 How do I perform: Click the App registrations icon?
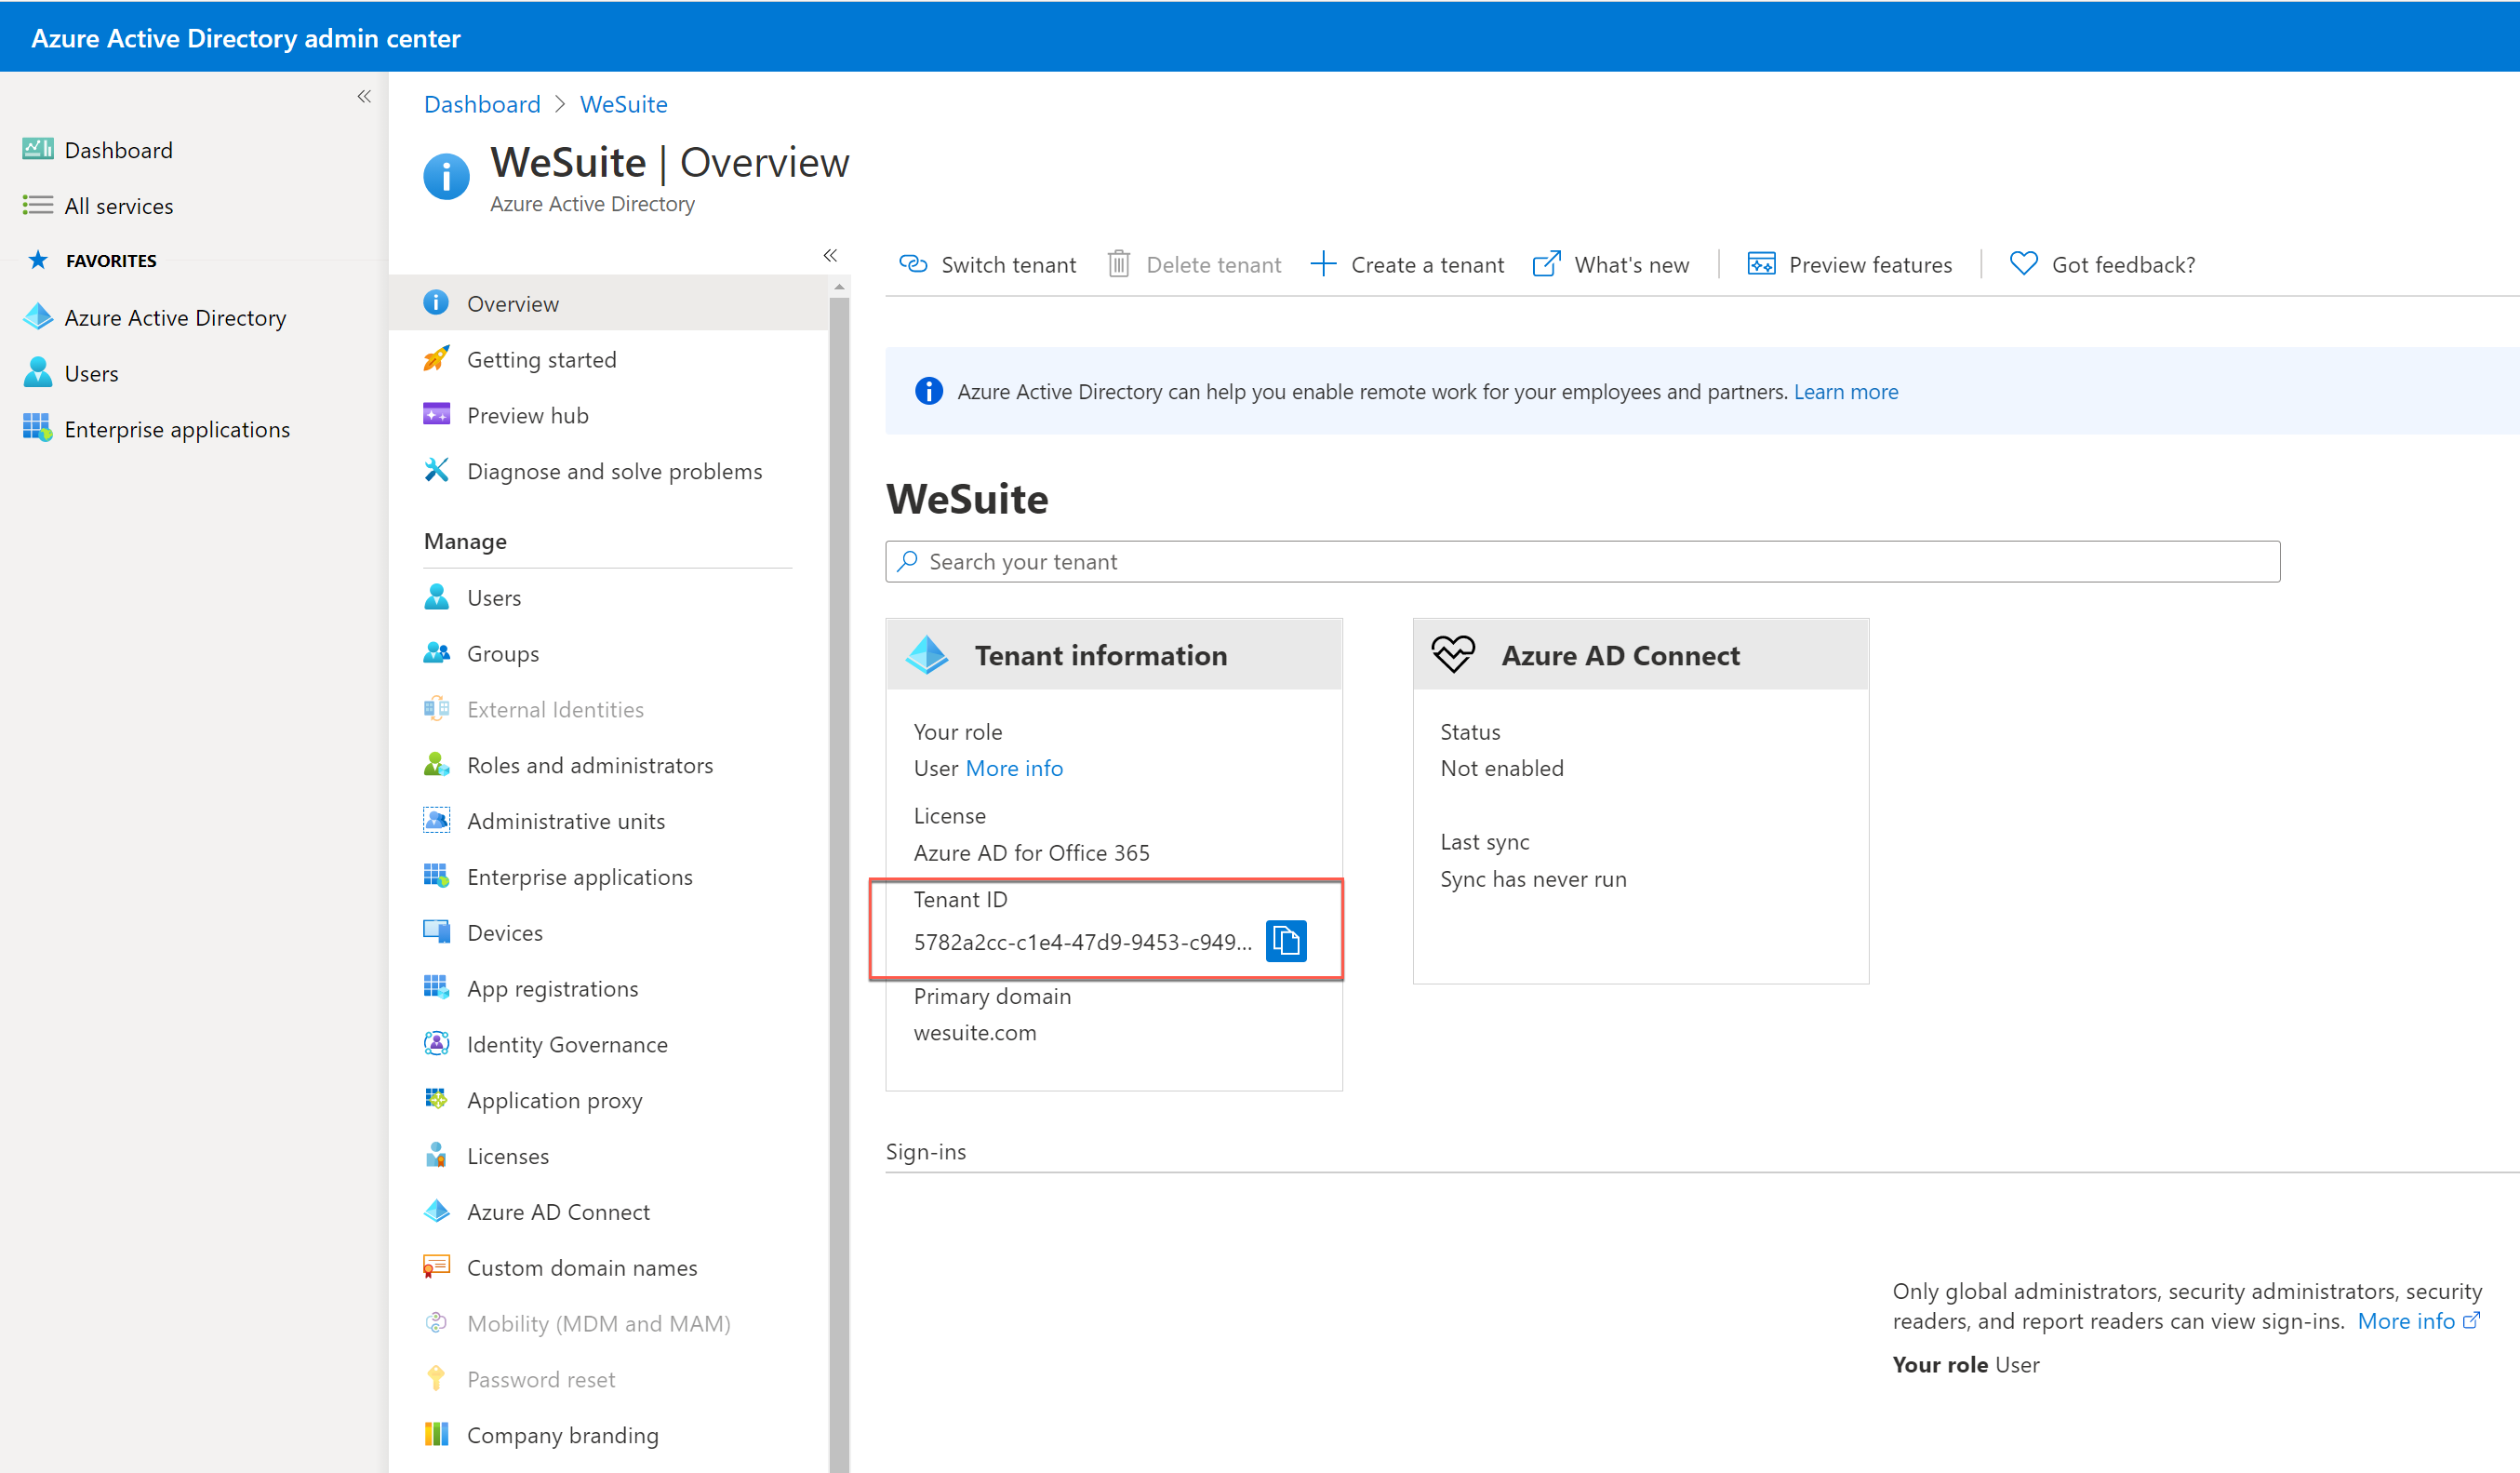[436, 988]
